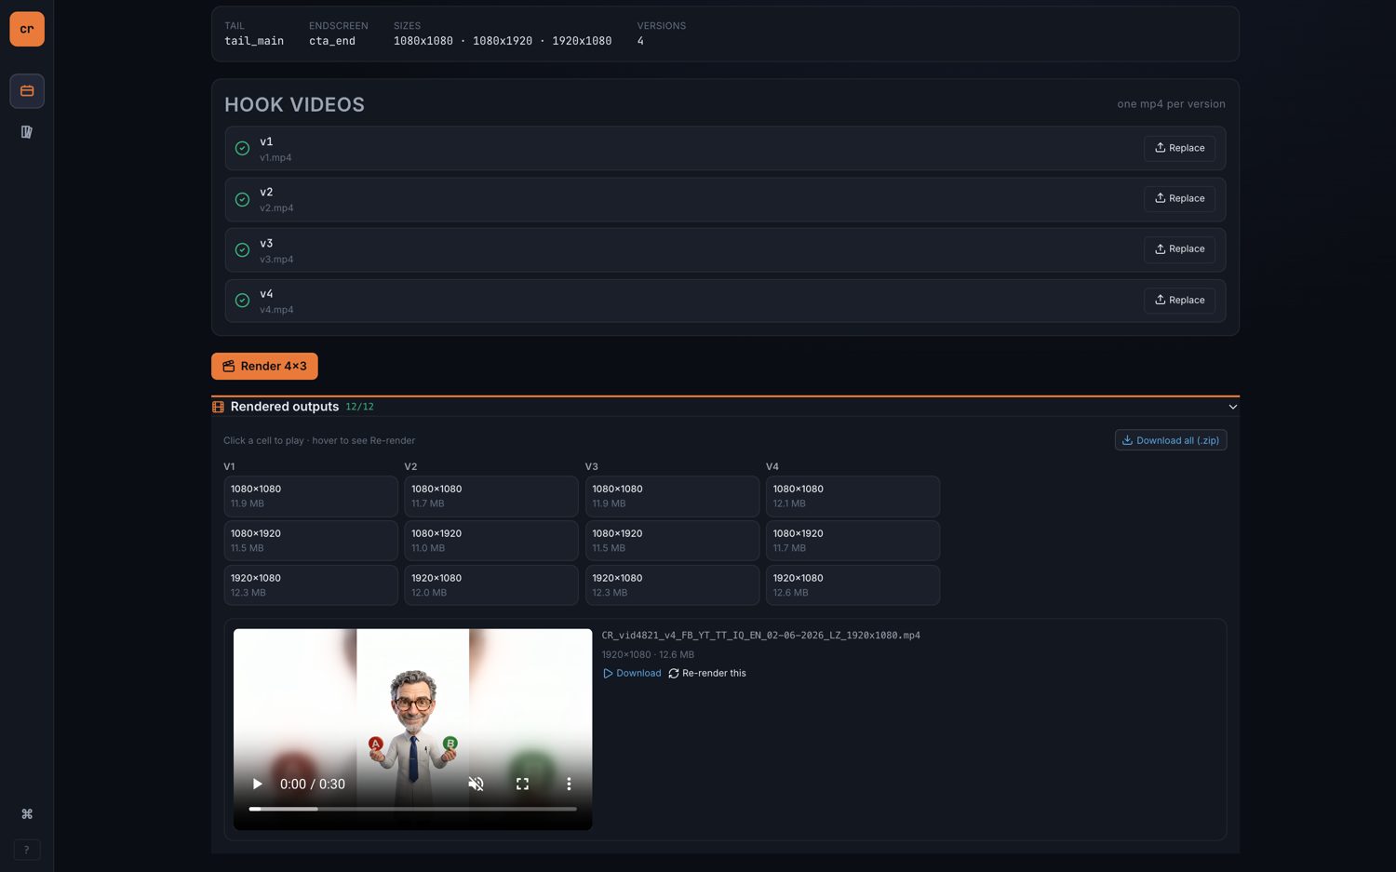Open the V2 1080×1920 11.0 MB cell
Screen dimensions: 1396x872
[491, 541]
